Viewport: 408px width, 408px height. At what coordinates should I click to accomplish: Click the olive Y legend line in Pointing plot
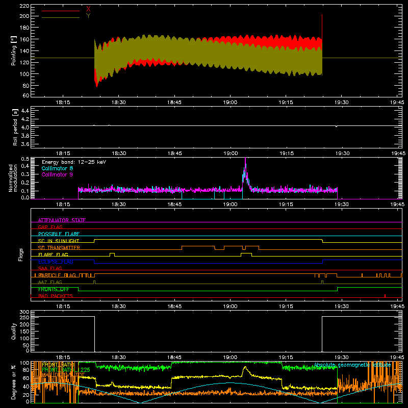[x=60, y=17]
